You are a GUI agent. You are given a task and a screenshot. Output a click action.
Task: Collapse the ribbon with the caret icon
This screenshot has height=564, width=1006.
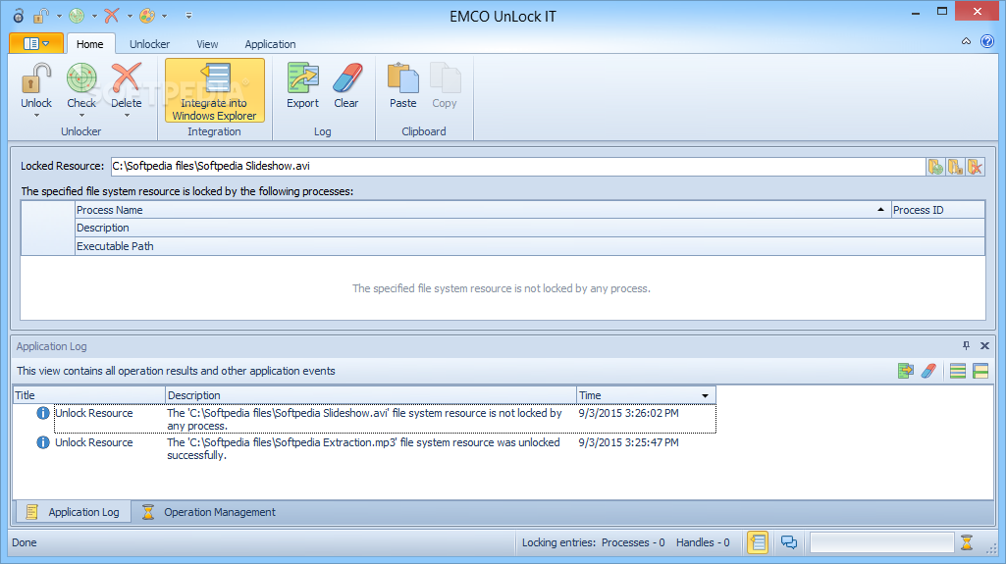pyautogui.click(x=966, y=41)
